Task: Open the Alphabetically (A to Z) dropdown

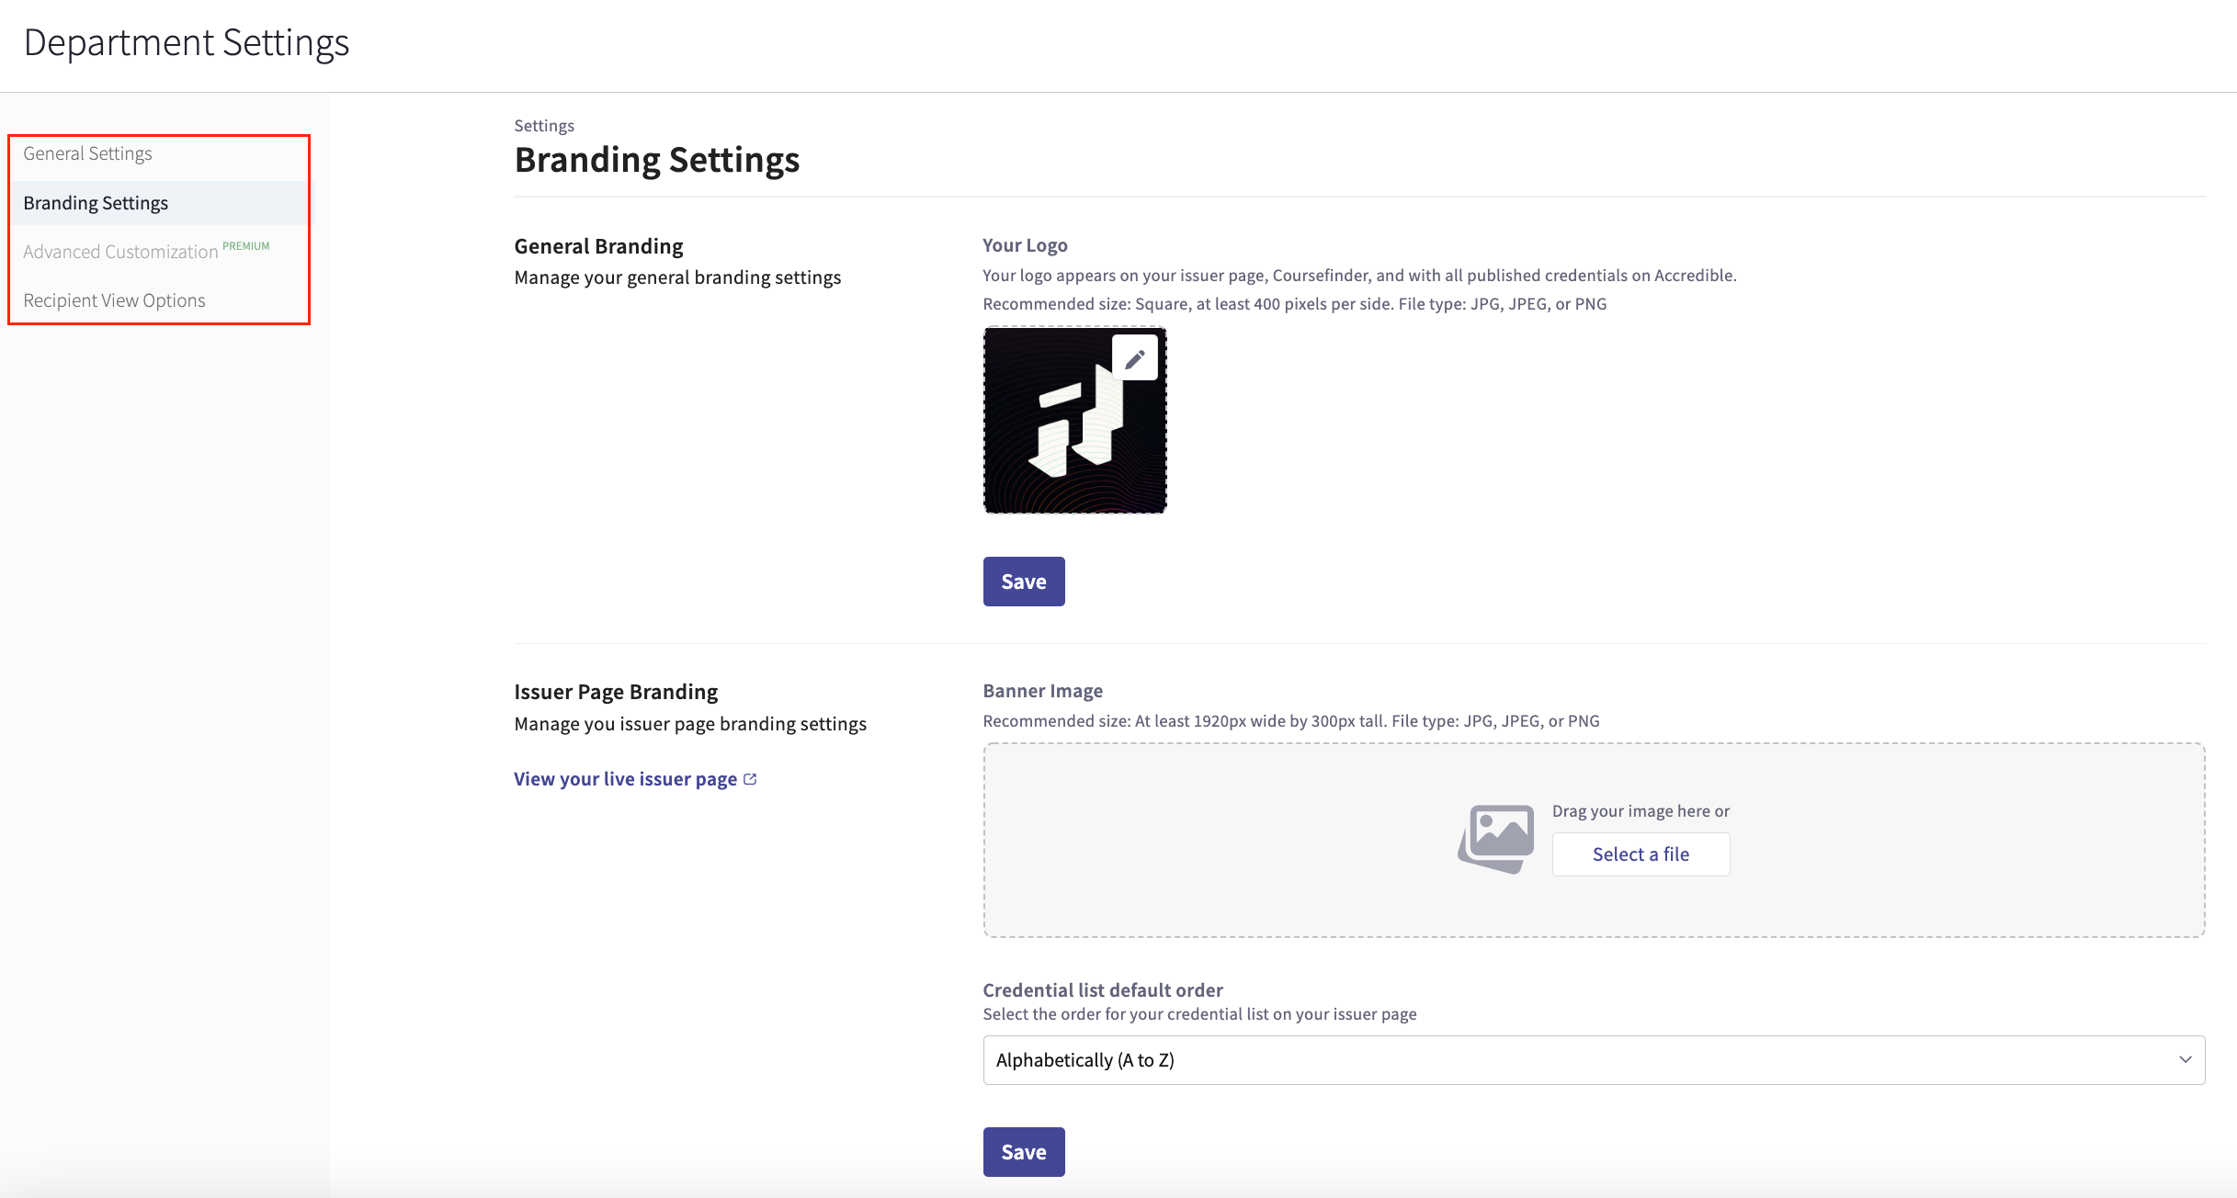Action: tap(1592, 1059)
